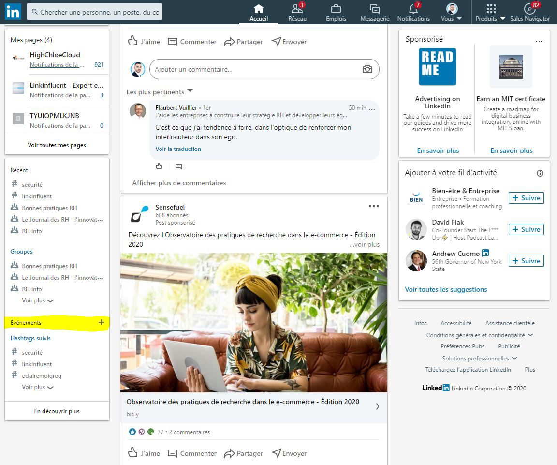This screenshot has height=465, width=557.
Task: Expand Voir plus under Hashtags suivis
Action: pyautogui.click(x=38, y=387)
